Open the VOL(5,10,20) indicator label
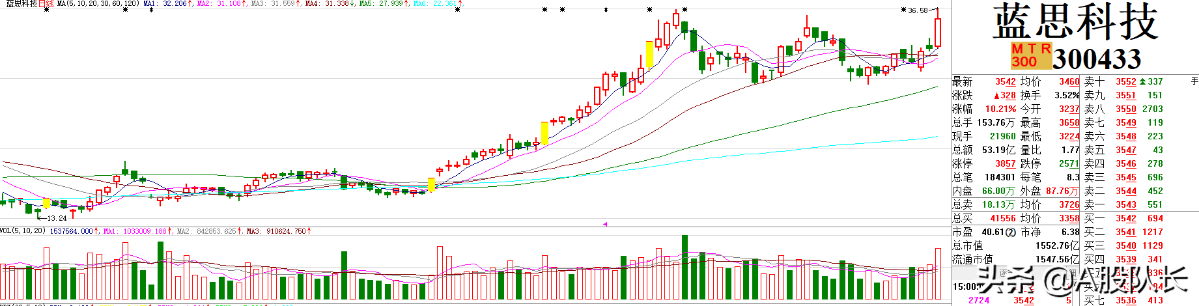 pos(23,231)
